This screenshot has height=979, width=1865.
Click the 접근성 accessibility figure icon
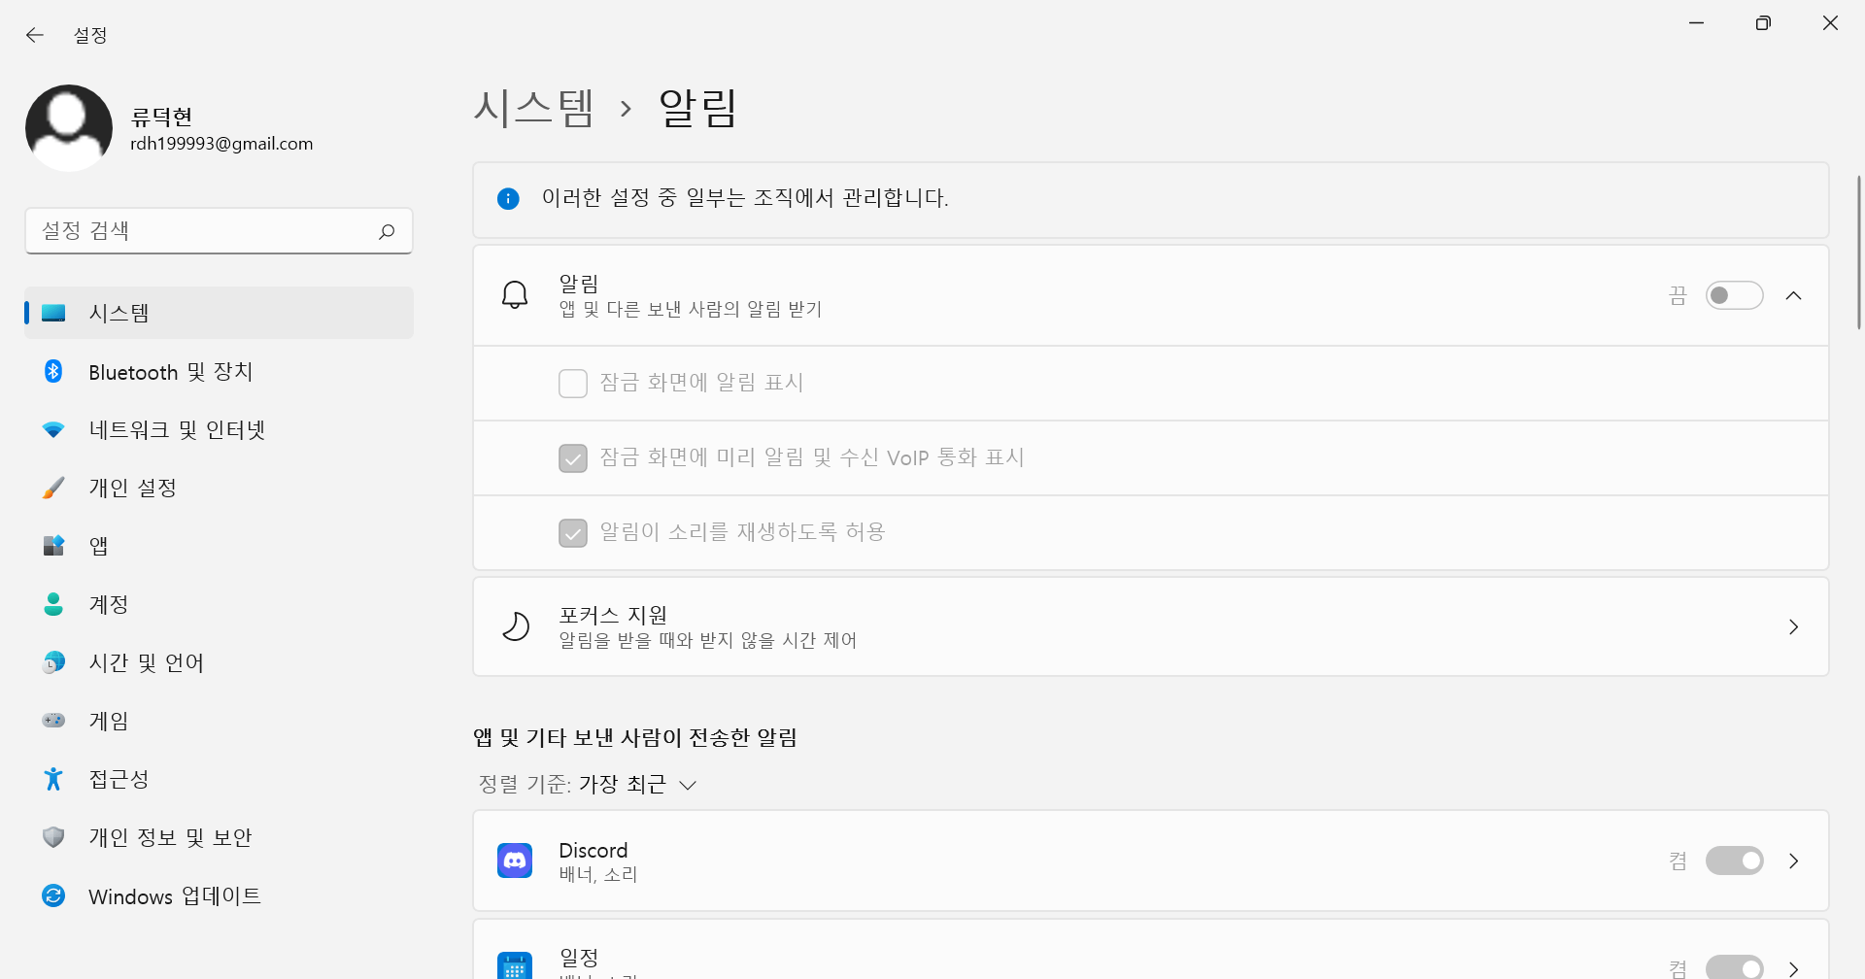pyautogui.click(x=53, y=778)
